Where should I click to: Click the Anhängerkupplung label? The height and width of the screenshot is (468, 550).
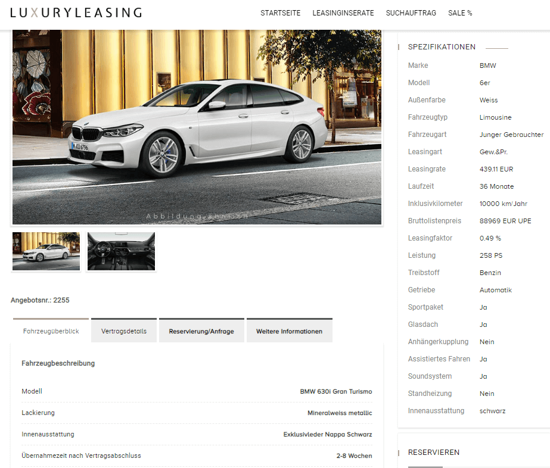point(438,341)
